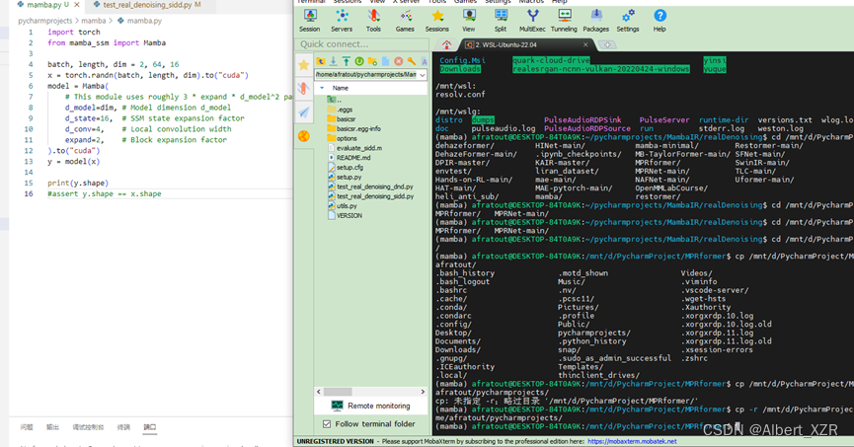Open MobaXterm Settings gear icon
The height and width of the screenshot is (447, 854).
[x=628, y=21]
